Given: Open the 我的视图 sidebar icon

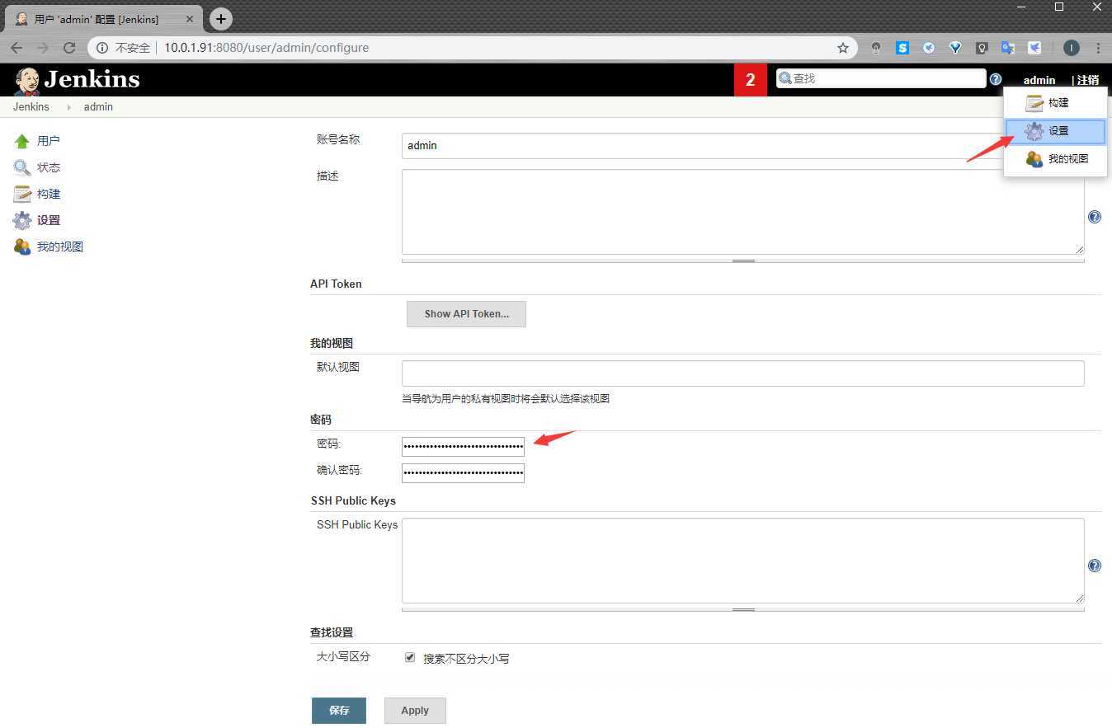Looking at the screenshot, I should click(x=22, y=247).
